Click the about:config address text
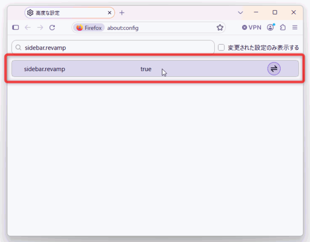This screenshot has height=242, width=310. pos(123,28)
